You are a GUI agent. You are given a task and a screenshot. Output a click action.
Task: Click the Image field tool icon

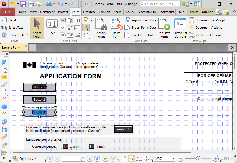pos(77,35)
